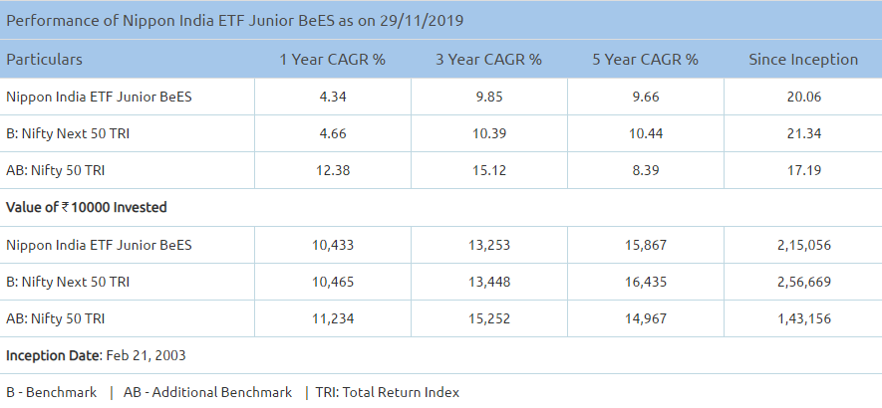The height and width of the screenshot is (408, 882).
Task: Click the 2,15,056 invested value cell
Action: pyautogui.click(x=803, y=245)
